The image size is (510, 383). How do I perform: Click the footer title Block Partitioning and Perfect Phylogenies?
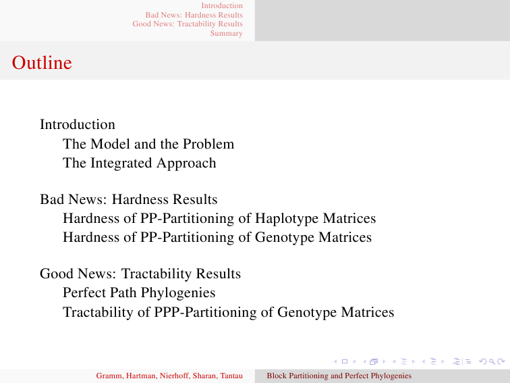(339, 376)
